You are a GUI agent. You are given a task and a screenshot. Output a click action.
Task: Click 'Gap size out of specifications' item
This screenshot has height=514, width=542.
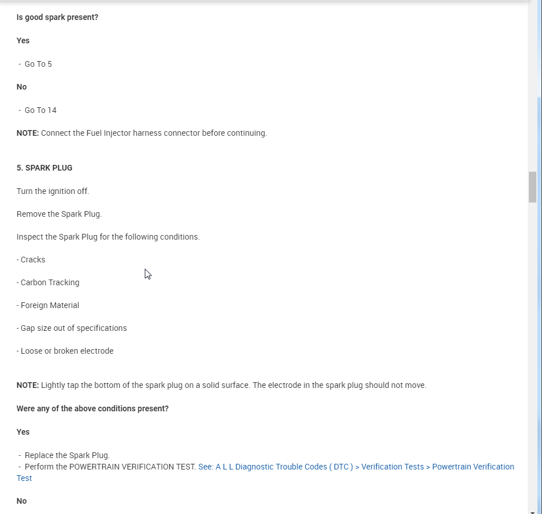coord(72,328)
